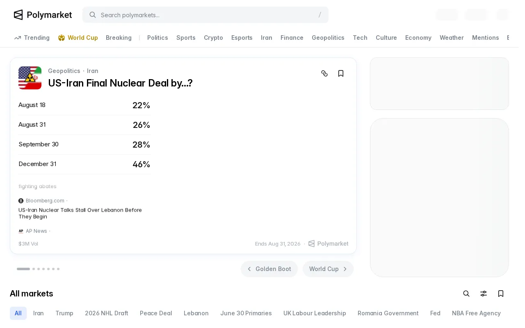
Task: Go to next World Cup card
Action: (x=328, y=269)
